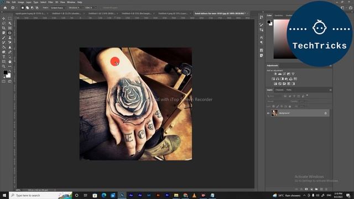Switch to the Paths tab

point(289,90)
